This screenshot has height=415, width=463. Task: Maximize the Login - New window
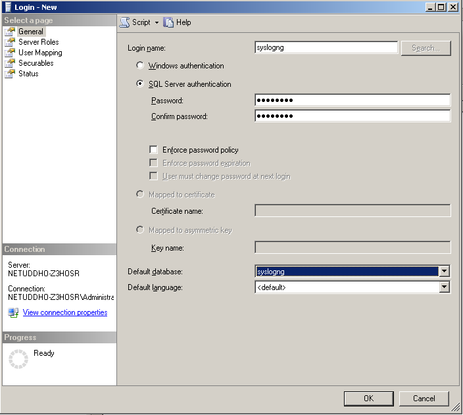(441, 7)
